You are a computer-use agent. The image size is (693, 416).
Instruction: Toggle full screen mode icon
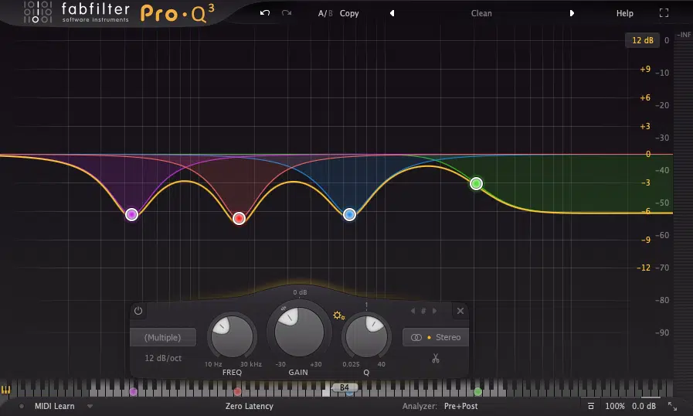pyautogui.click(x=664, y=13)
